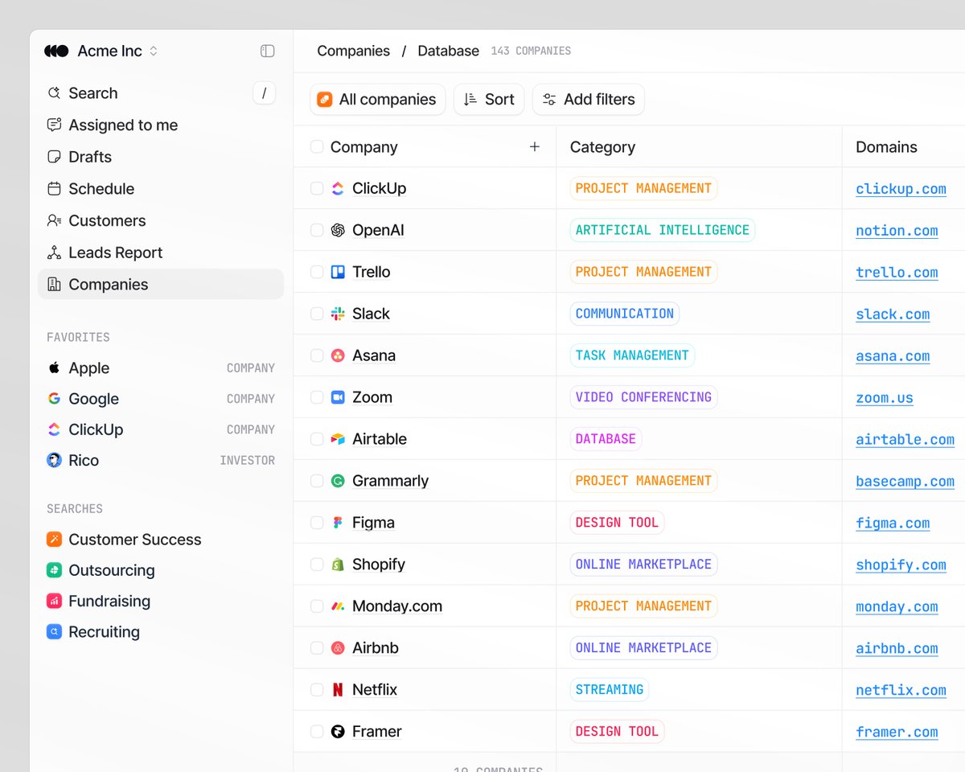This screenshot has width=965, height=772.
Task: Click the Asana logo icon
Action: click(x=338, y=355)
